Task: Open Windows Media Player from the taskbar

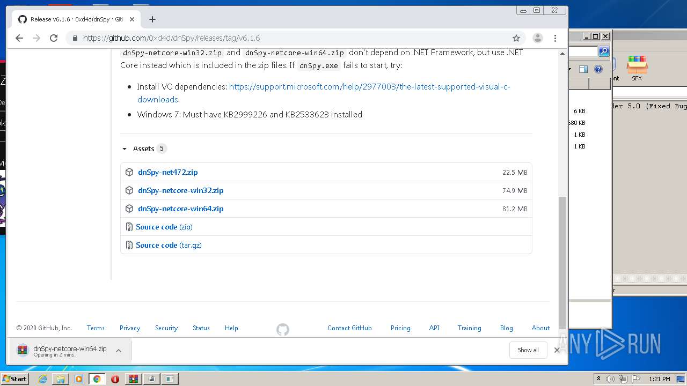Action: point(79,379)
